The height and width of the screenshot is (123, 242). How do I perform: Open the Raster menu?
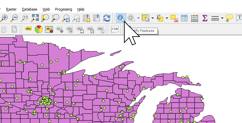point(11,9)
